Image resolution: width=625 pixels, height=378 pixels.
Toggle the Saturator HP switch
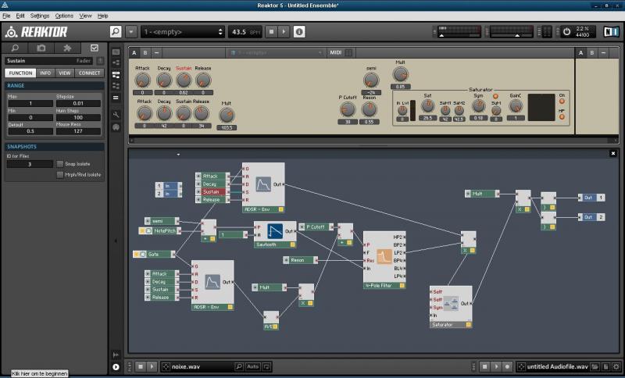562,116
